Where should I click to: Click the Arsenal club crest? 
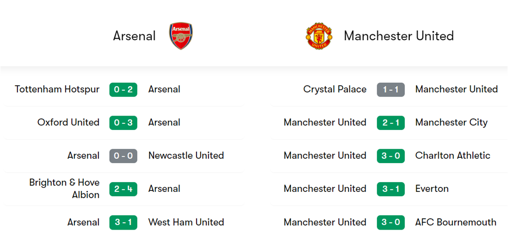181,36
